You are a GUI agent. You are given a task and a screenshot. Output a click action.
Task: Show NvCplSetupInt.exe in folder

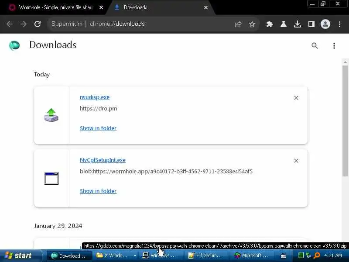(x=98, y=191)
